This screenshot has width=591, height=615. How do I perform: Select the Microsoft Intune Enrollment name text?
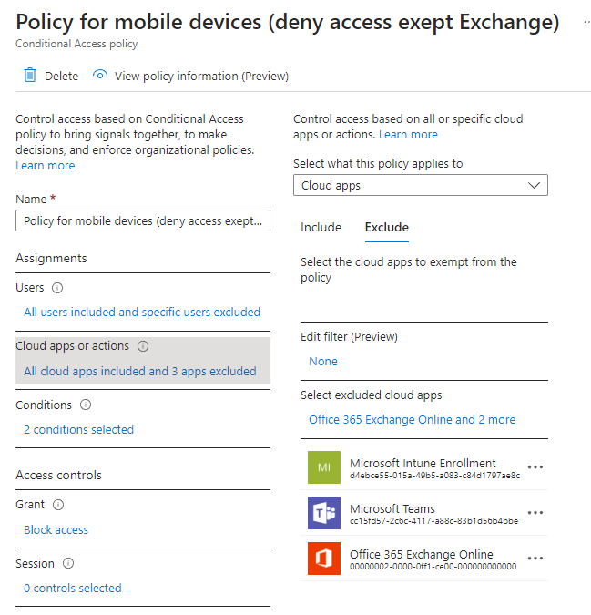click(423, 463)
